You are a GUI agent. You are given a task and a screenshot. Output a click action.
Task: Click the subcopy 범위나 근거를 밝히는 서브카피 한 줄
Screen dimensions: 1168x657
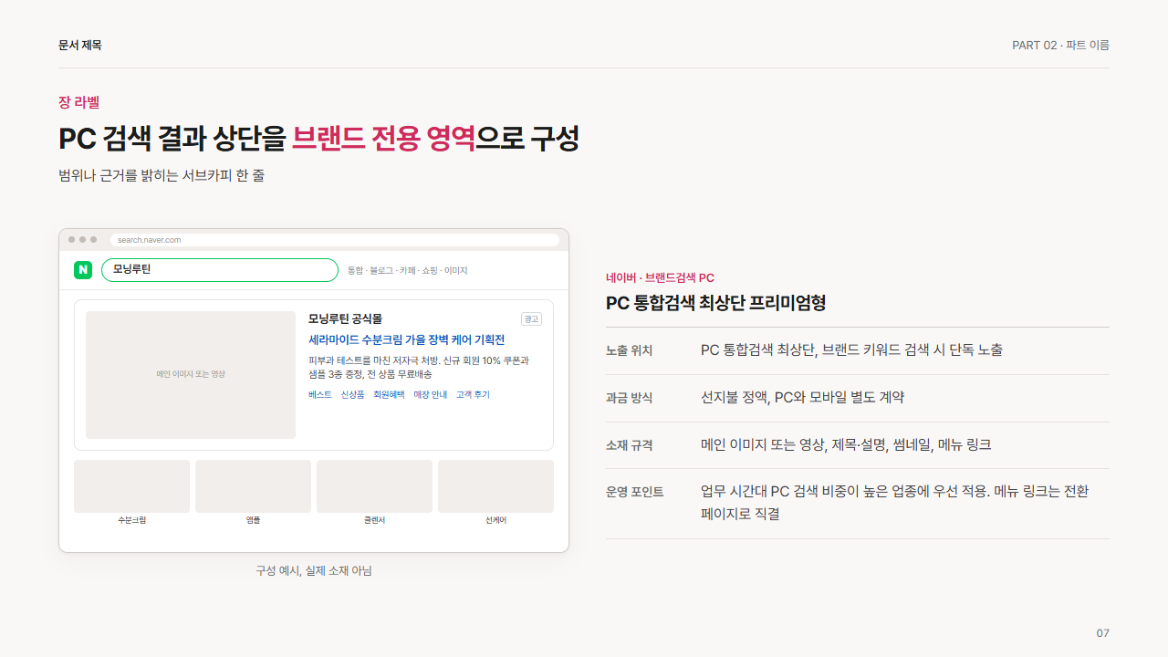pyautogui.click(x=162, y=175)
